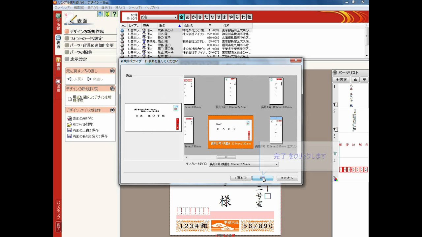Move part down with the down arrow button

pos(364,80)
